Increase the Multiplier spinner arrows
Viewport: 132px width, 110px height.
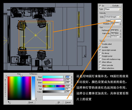120,24
